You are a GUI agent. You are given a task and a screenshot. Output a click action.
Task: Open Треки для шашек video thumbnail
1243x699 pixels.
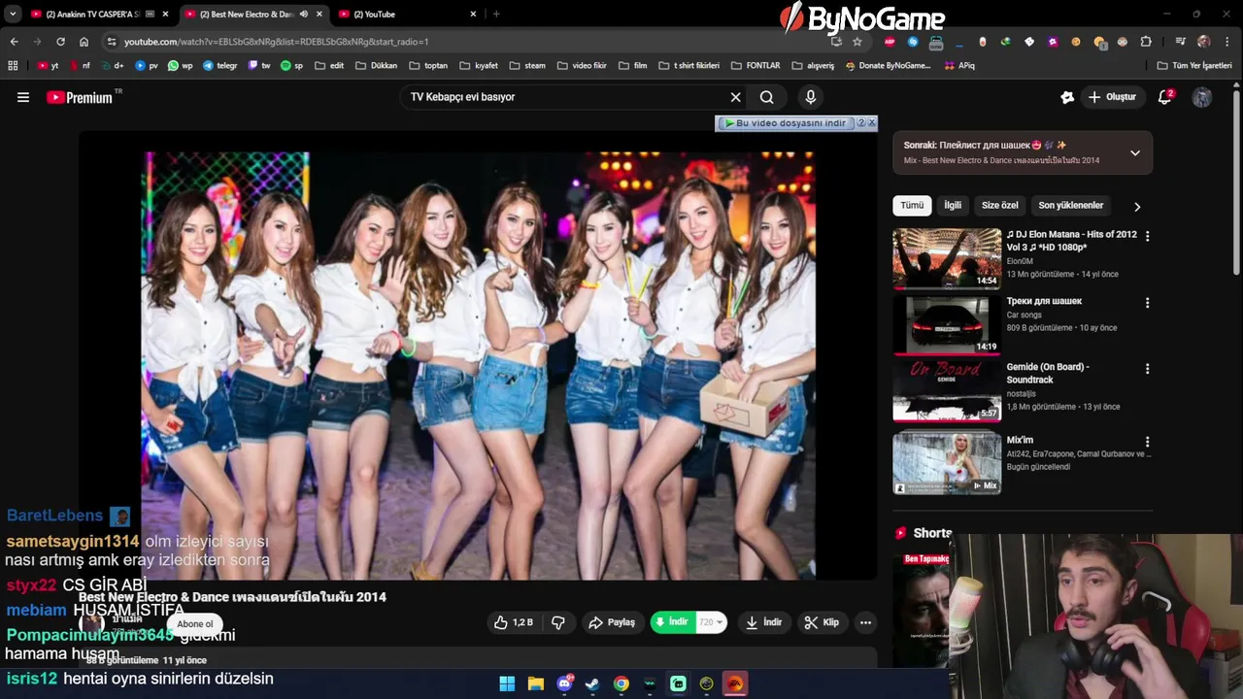click(947, 325)
